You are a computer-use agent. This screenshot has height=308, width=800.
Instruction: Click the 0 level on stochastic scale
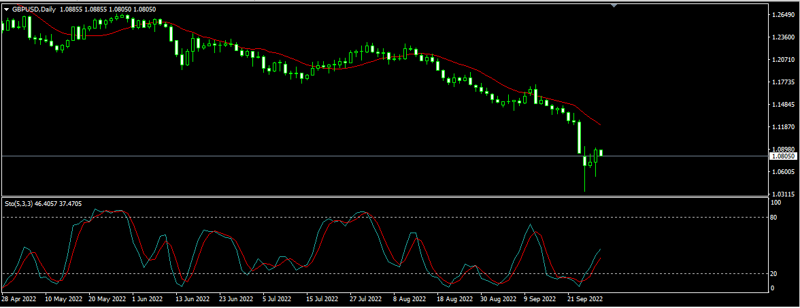coord(773,288)
